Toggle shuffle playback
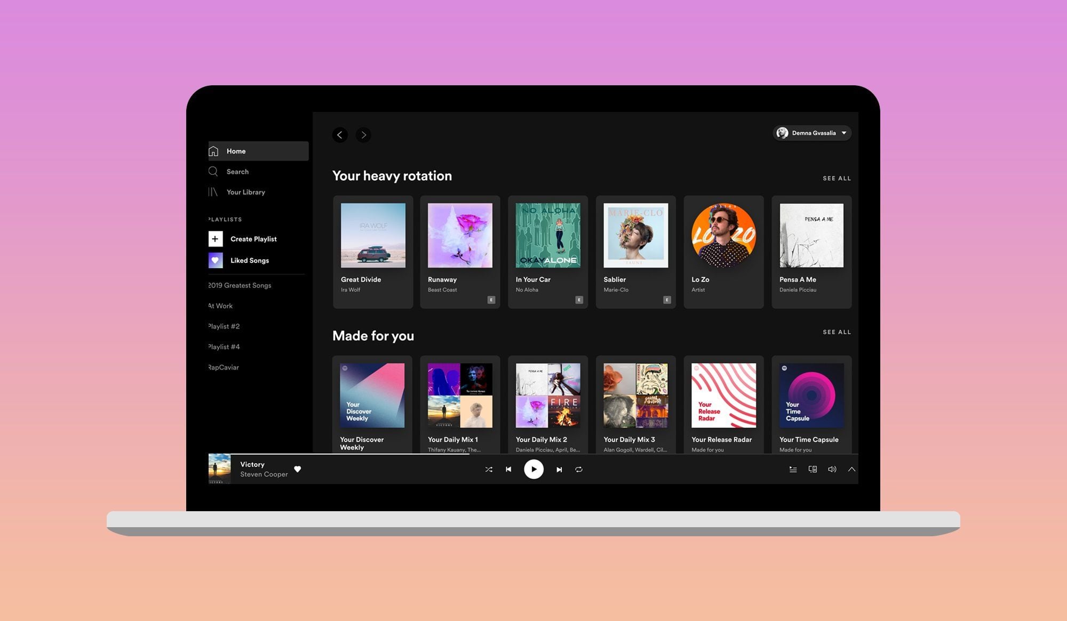Viewport: 1067px width, 621px height. tap(489, 470)
